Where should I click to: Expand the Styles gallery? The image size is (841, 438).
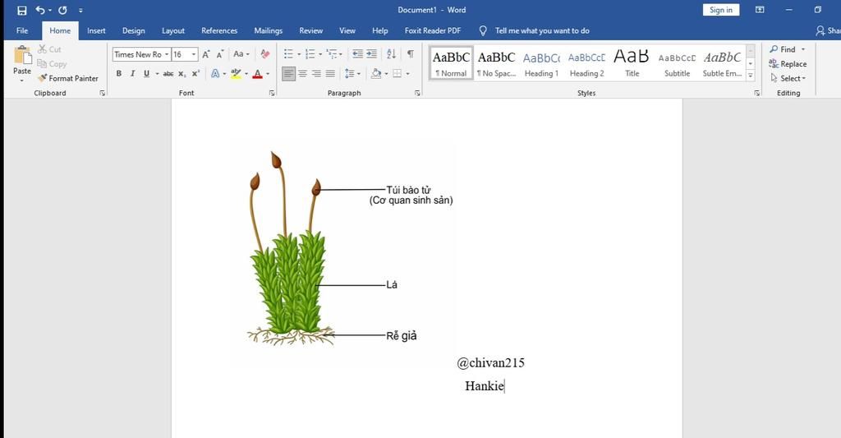[751, 76]
